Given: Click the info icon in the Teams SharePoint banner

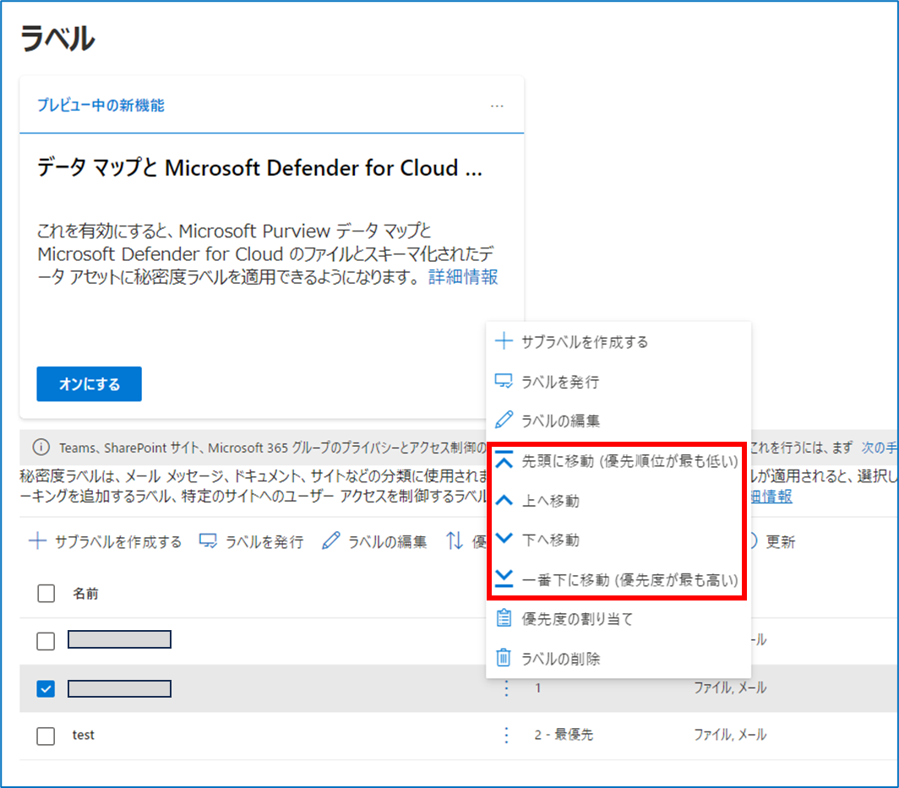Looking at the screenshot, I should tap(41, 447).
